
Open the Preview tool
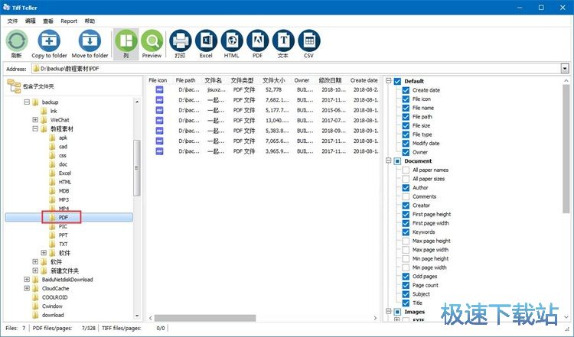coord(152,41)
